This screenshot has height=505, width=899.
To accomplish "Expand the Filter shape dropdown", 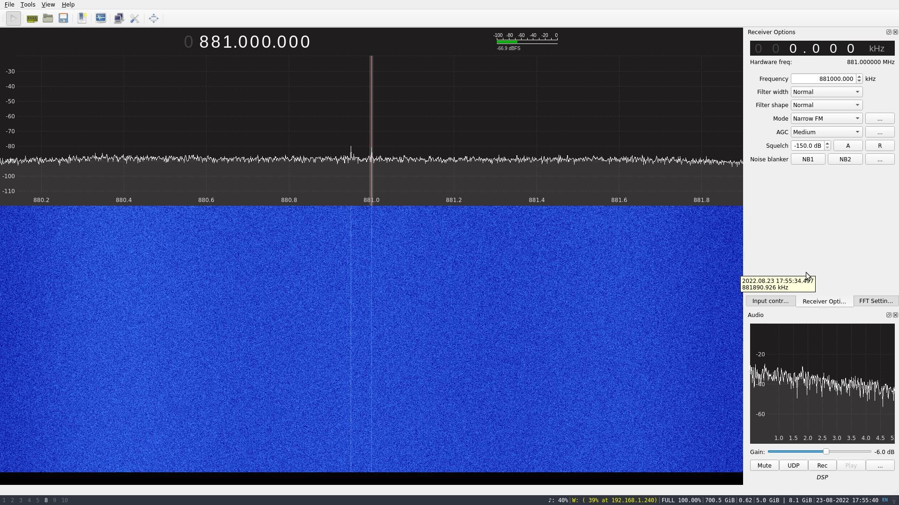I will (x=826, y=105).
